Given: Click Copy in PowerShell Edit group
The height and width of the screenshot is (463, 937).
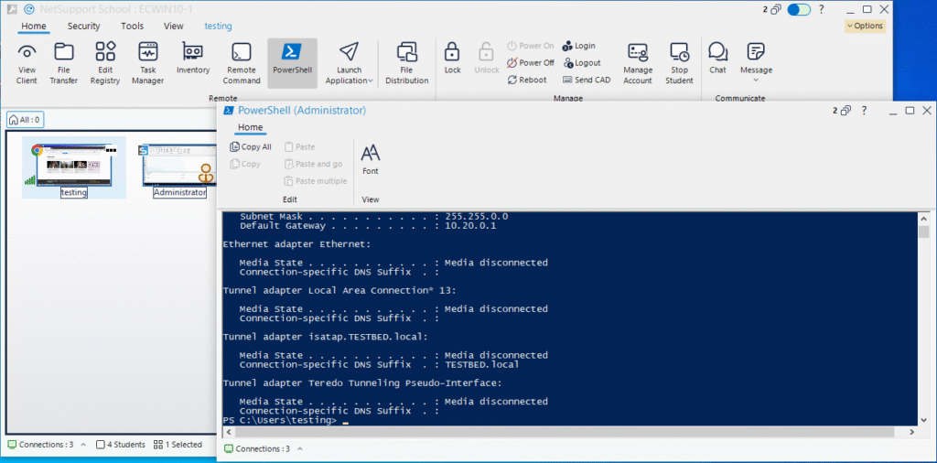Looking at the screenshot, I should 245,165.
